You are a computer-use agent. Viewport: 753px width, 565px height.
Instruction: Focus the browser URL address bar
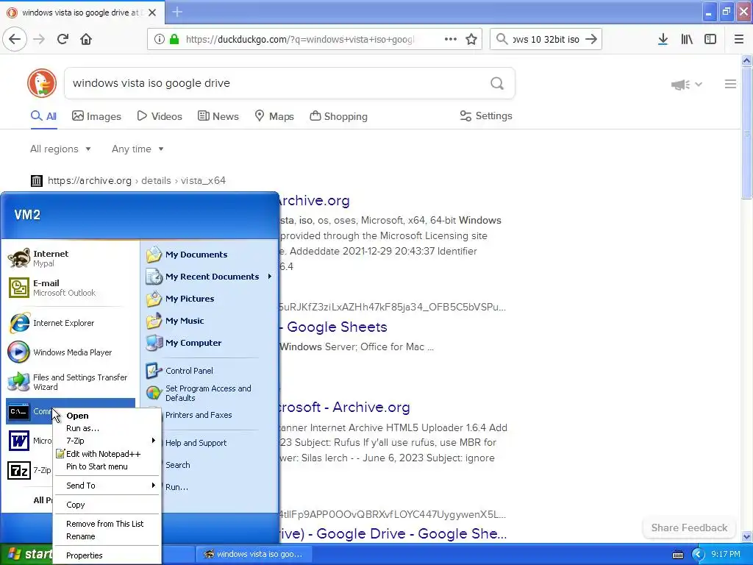(300, 39)
